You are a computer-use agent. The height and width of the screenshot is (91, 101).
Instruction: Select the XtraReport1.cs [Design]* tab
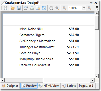(22, 3)
